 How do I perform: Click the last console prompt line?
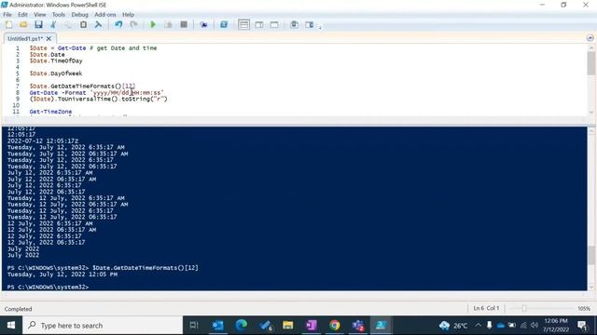[48, 288]
